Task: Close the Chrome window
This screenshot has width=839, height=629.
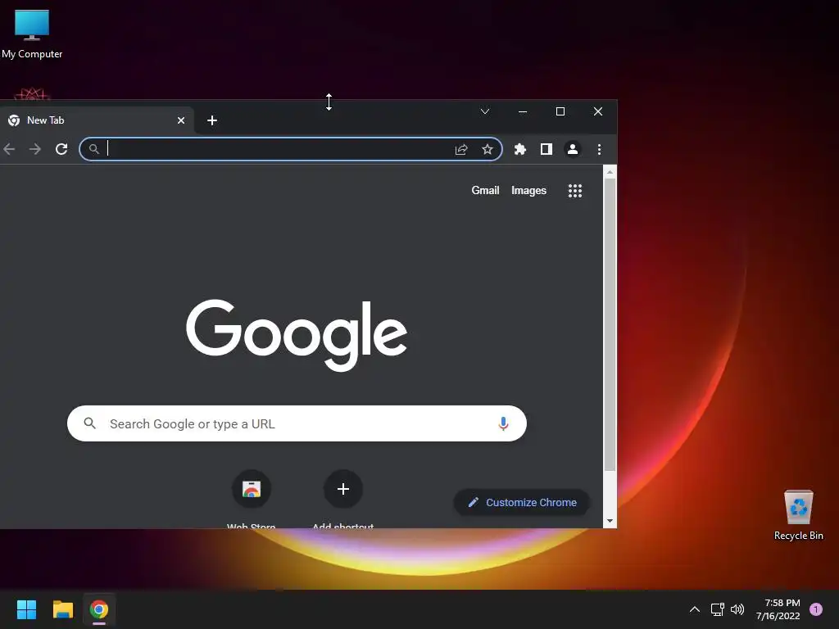Action: 597,111
